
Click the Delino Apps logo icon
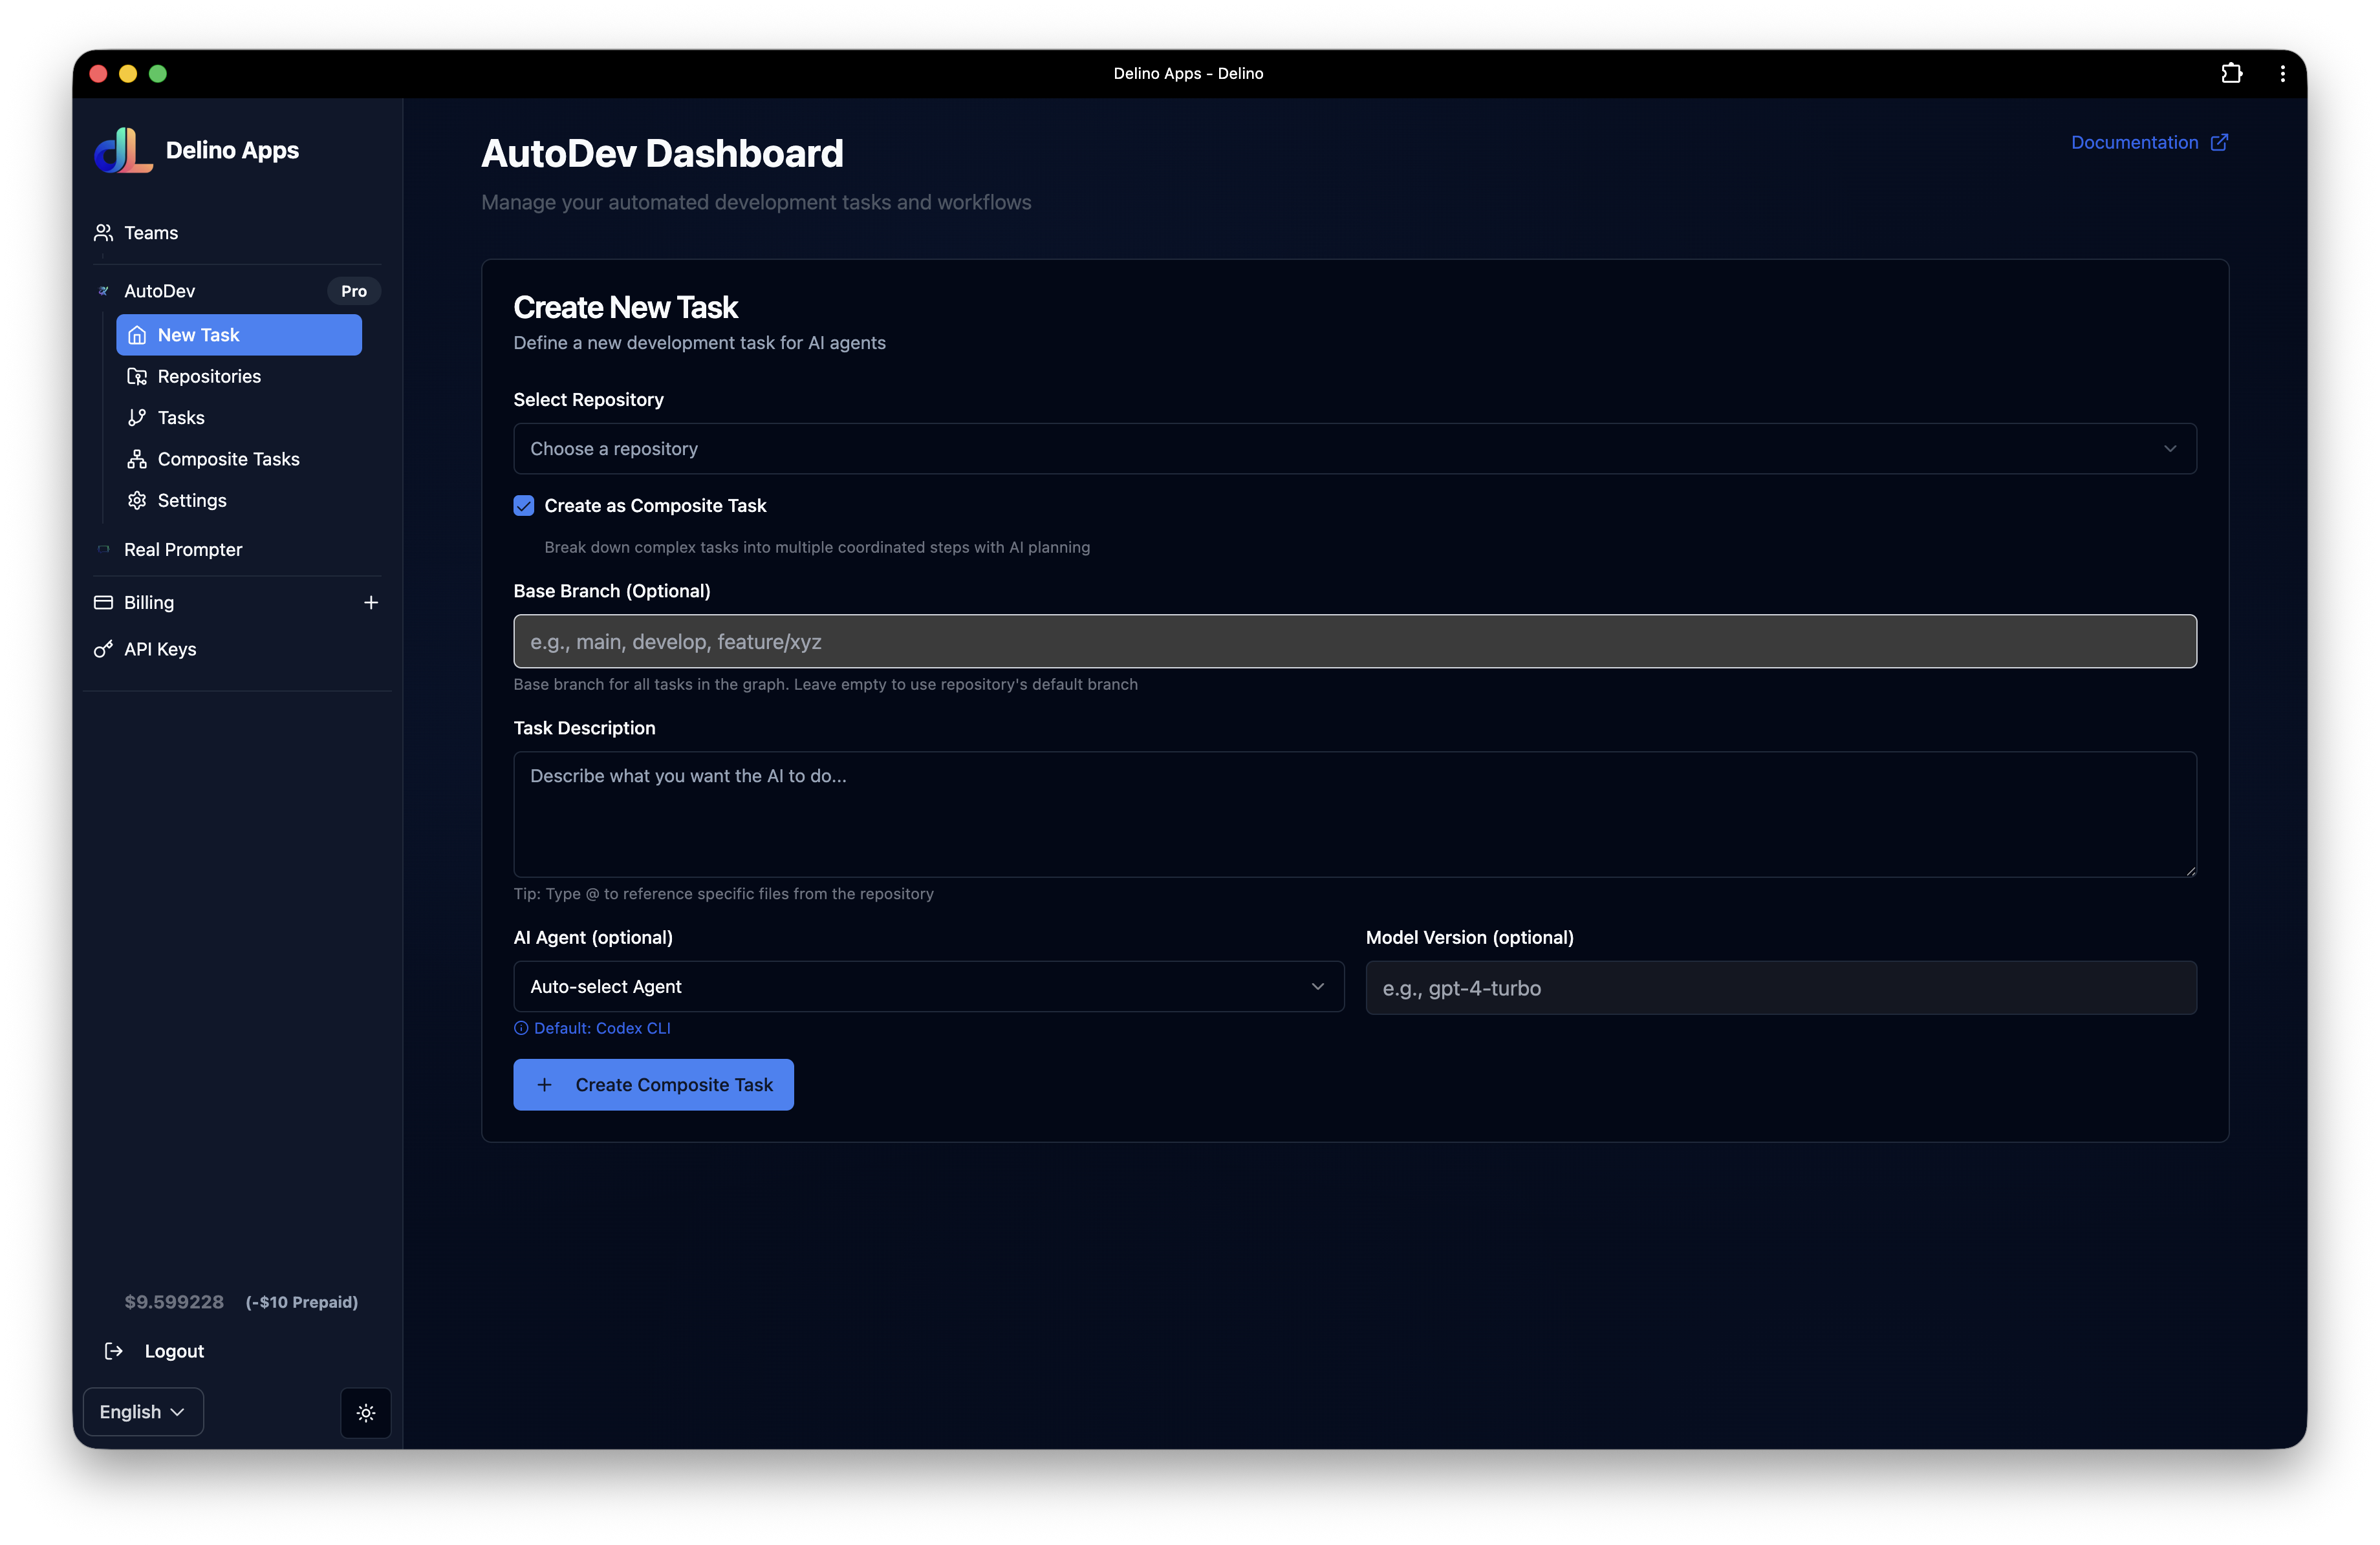coord(123,150)
